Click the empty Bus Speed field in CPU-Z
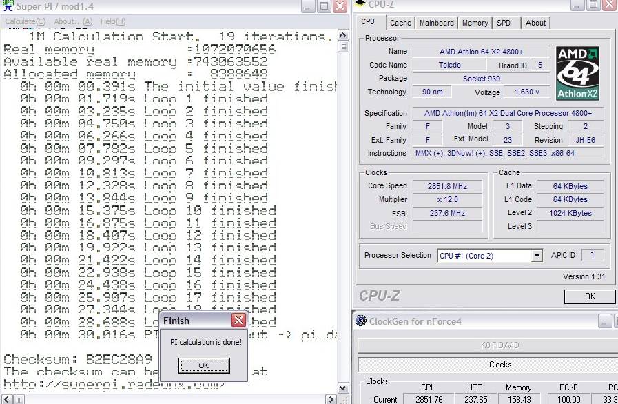This screenshot has width=618, height=404. pos(447,226)
